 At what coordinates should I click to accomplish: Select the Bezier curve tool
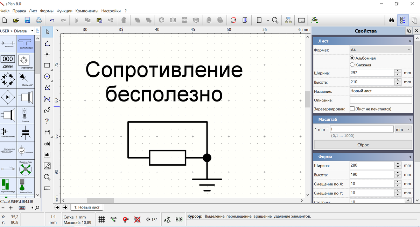tap(47, 99)
